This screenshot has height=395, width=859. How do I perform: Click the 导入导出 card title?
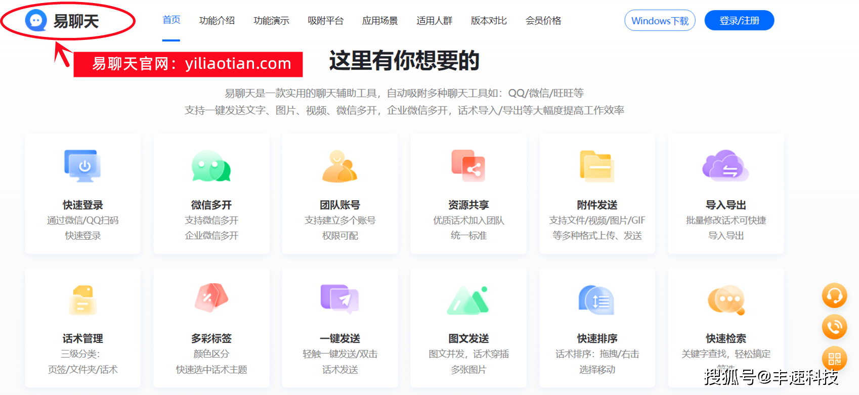click(726, 205)
